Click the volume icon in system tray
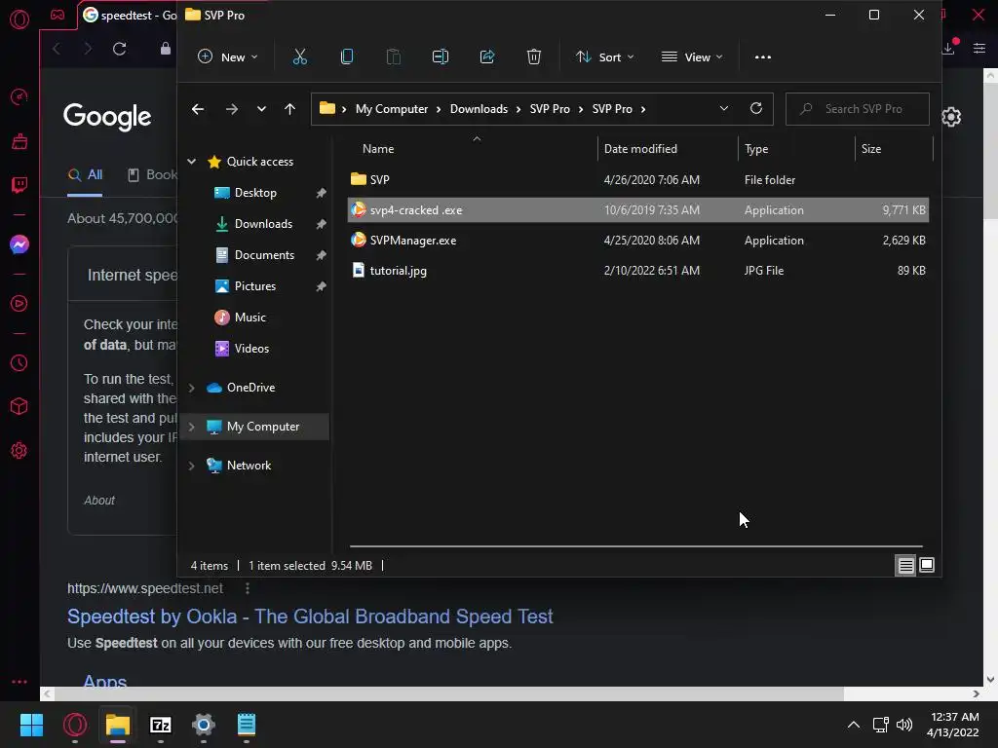 904,725
